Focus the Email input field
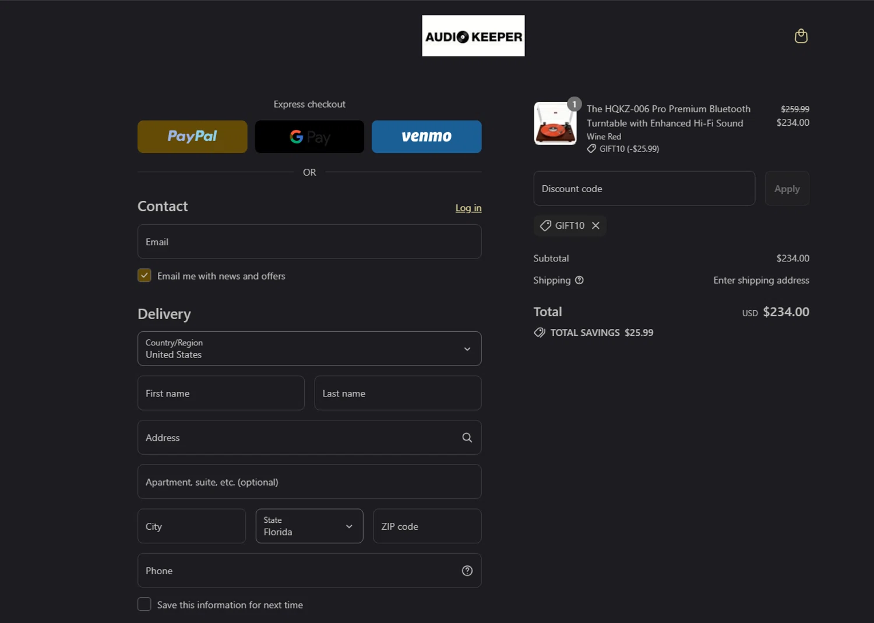The height and width of the screenshot is (623, 874). point(309,242)
